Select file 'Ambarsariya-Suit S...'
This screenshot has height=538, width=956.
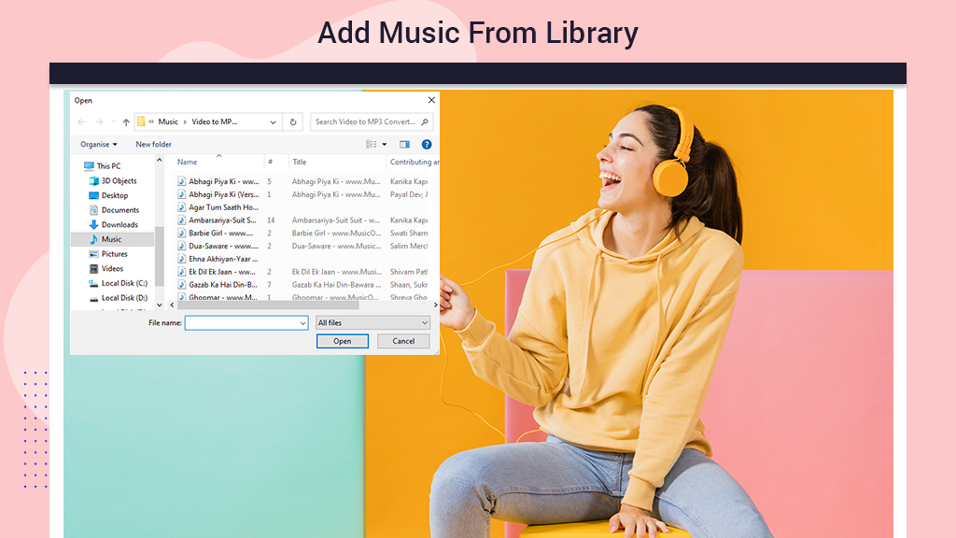[222, 220]
